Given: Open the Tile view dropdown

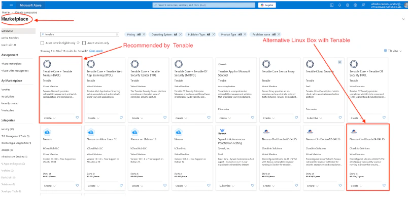Looking at the screenshot, I should 393,51.
